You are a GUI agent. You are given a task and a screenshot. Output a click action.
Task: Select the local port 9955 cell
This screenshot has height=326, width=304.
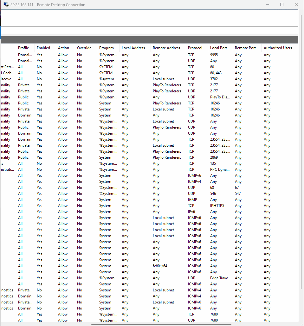[214, 55]
